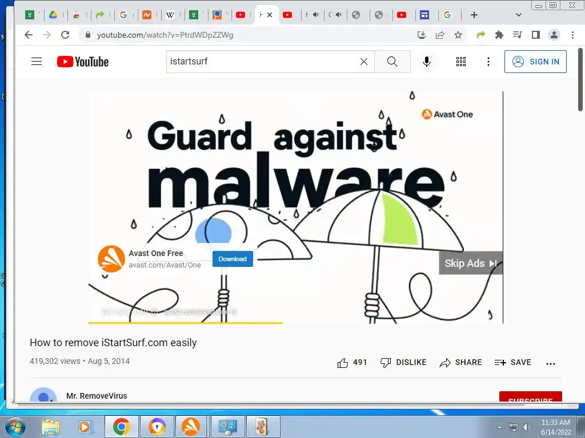Click the '419,302 views' text

pyautogui.click(x=55, y=361)
